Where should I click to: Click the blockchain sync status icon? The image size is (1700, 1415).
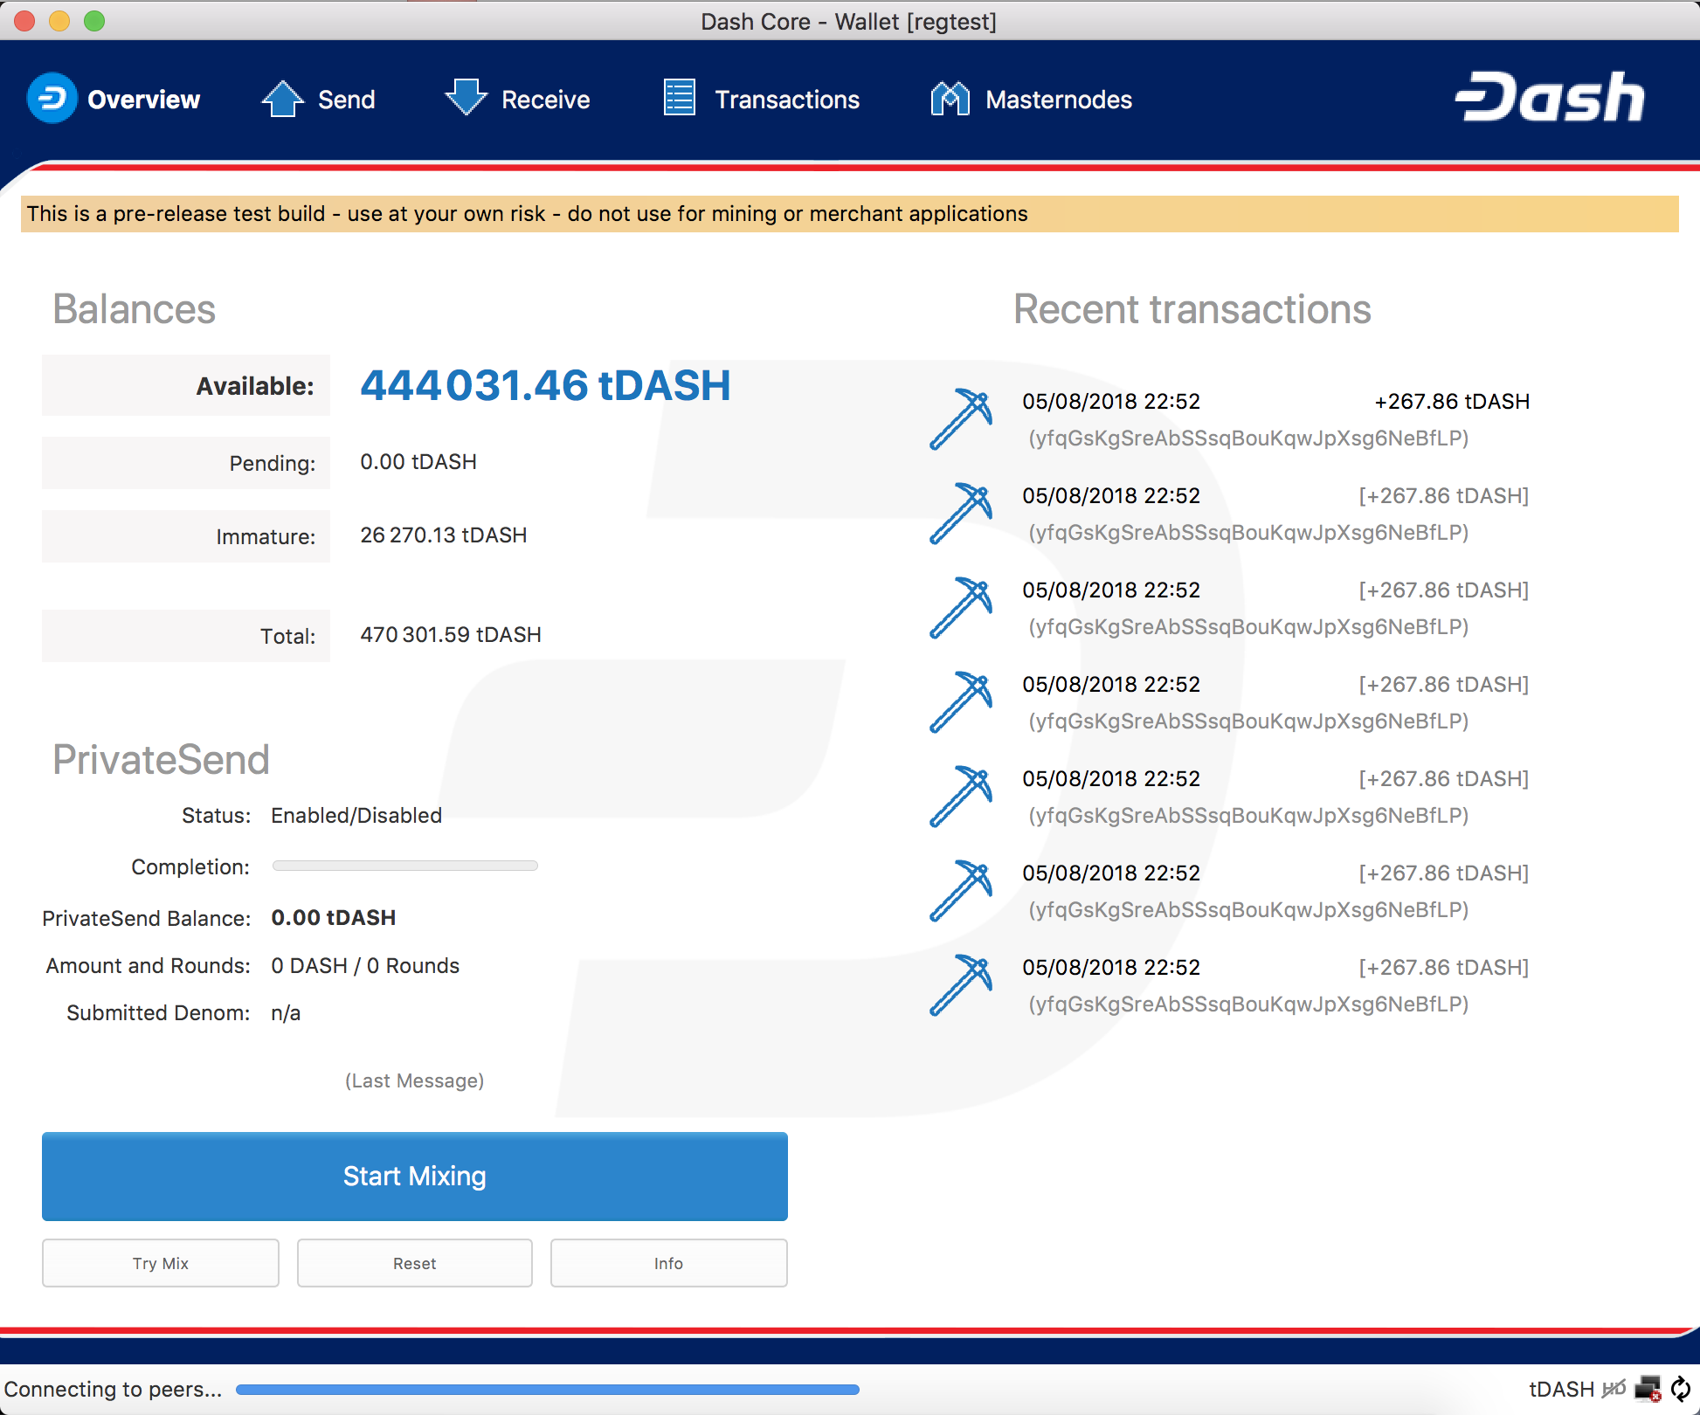click(1681, 1388)
